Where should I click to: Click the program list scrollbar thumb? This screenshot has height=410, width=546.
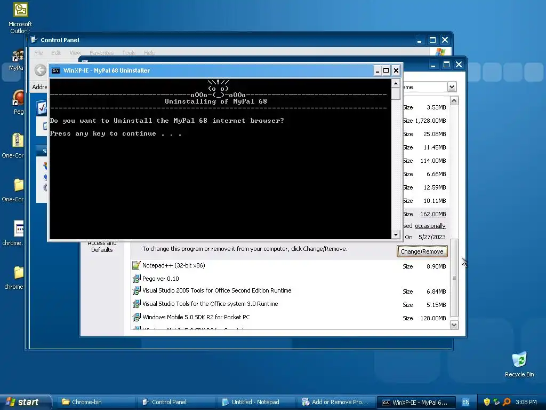[454, 278]
